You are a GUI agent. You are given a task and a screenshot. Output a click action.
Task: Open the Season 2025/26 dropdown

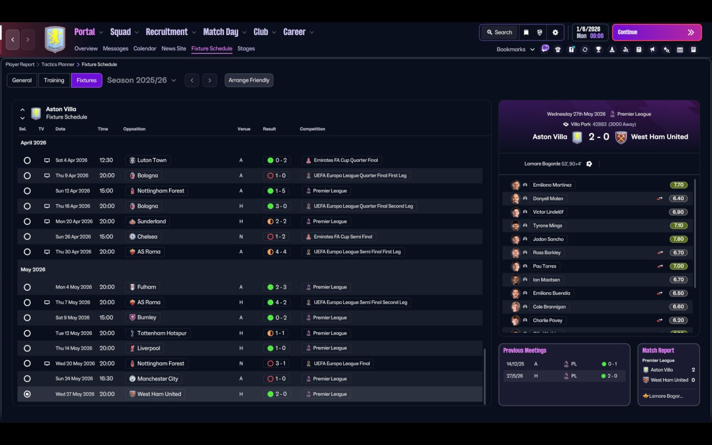coord(141,81)
